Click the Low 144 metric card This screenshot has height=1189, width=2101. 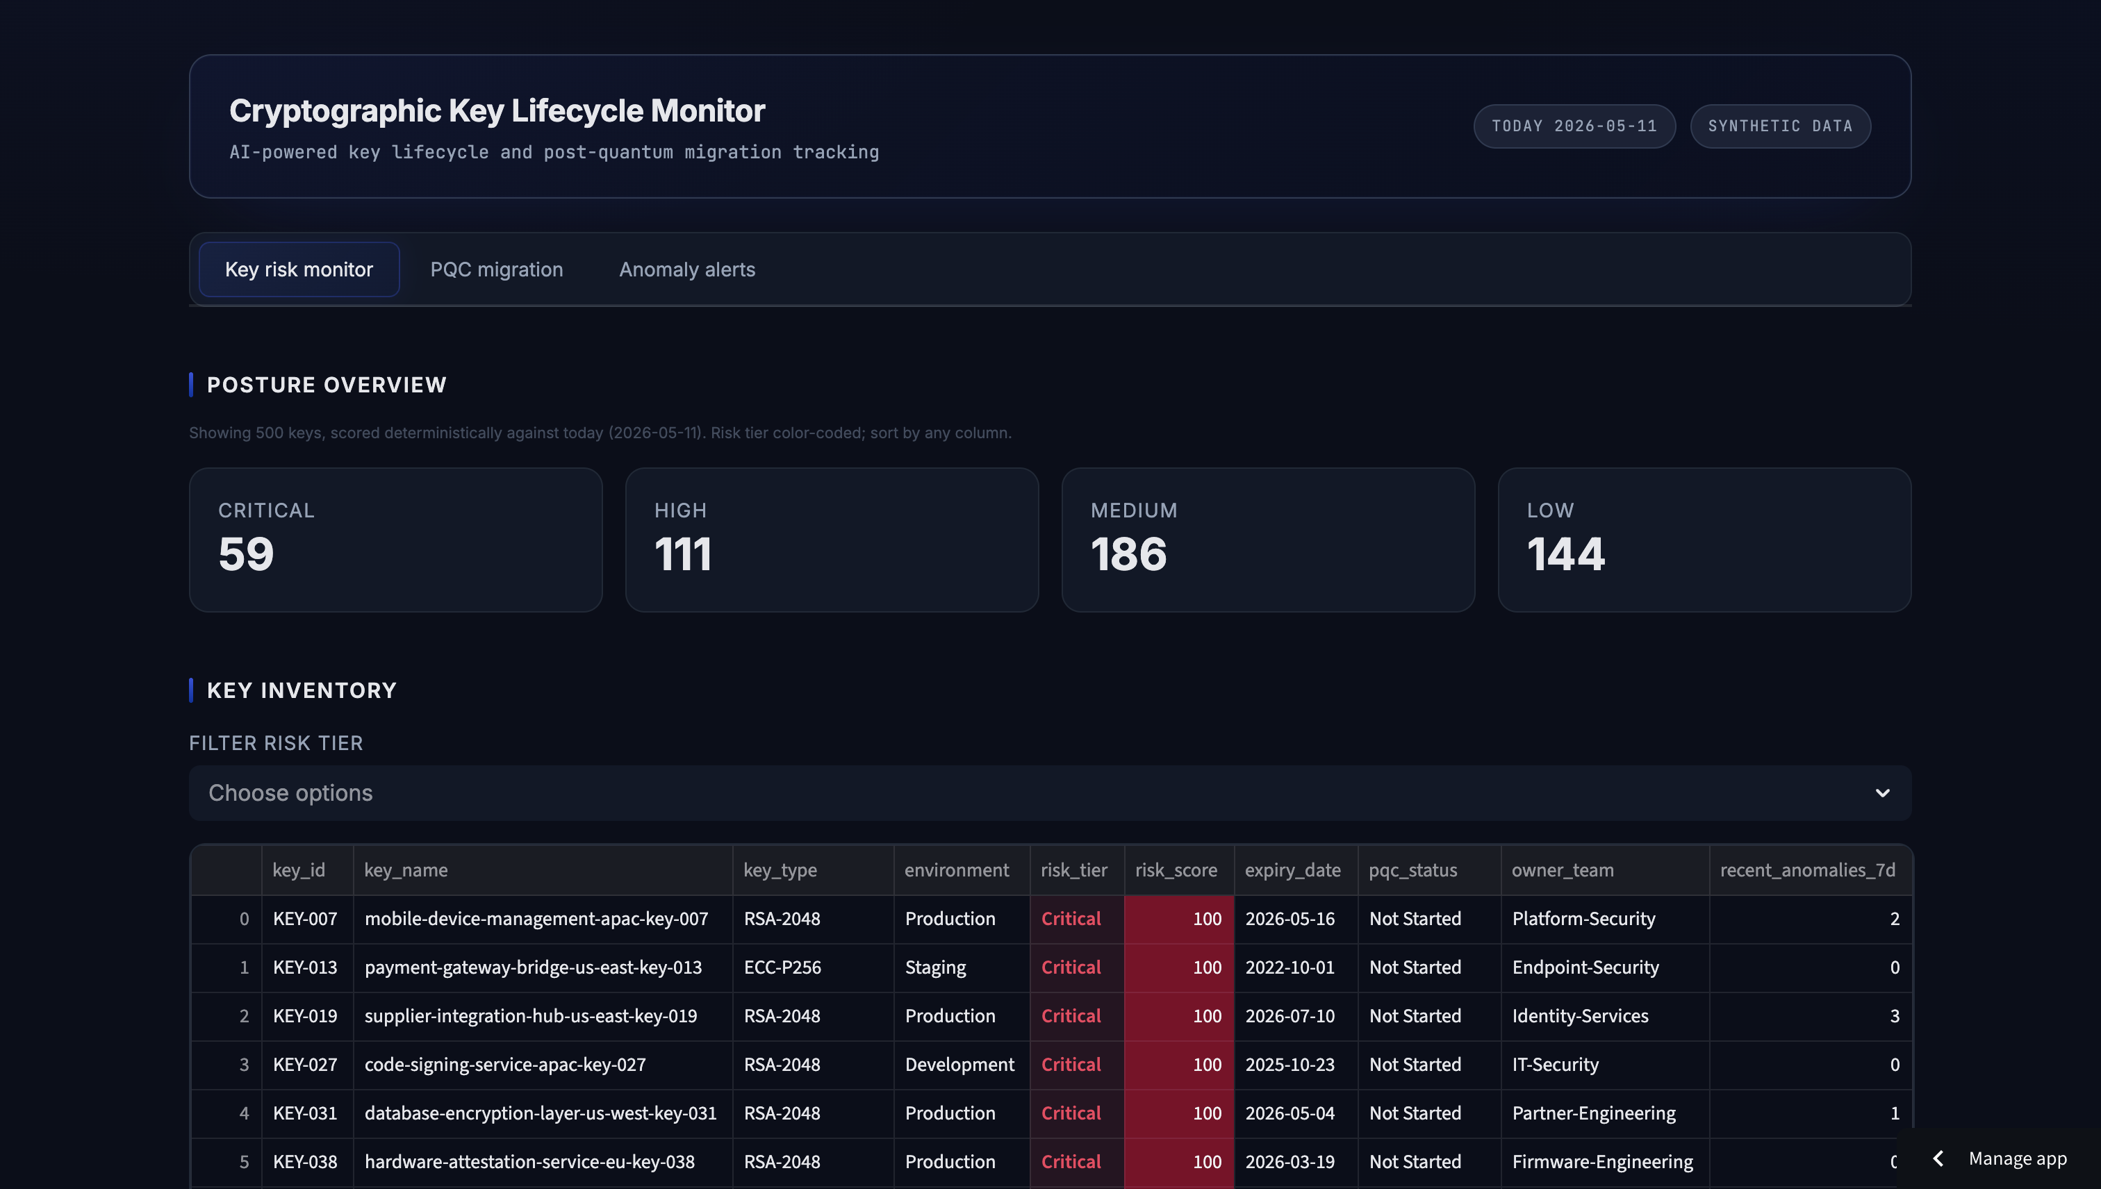click(1704, 540)
